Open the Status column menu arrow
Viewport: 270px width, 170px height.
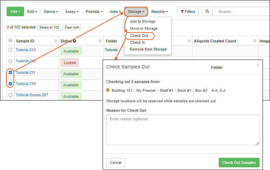(100, 41)
